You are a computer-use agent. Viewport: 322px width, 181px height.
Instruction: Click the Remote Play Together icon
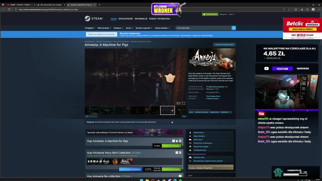pos(190,147)
